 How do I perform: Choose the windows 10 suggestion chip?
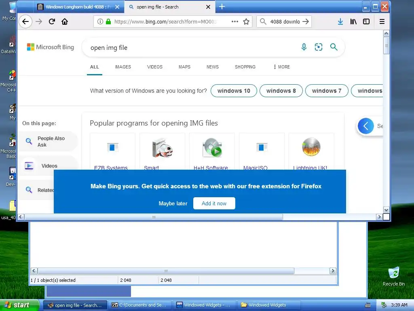[x=234, y=91]
